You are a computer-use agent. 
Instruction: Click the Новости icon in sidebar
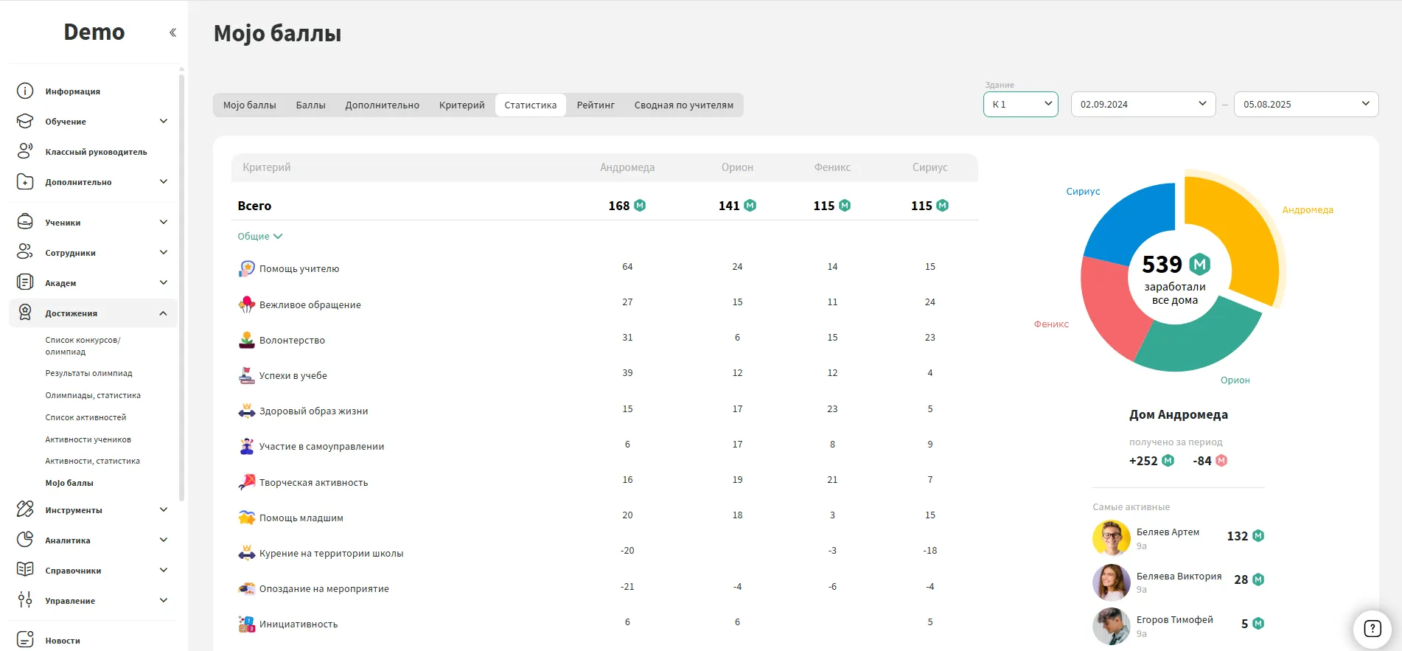tap(25, 640)
